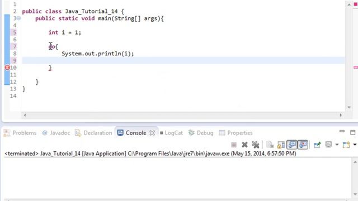This screenshot has height=201, width=358.
Task: Click the Open Console icon
Action: tap(346, 145)
